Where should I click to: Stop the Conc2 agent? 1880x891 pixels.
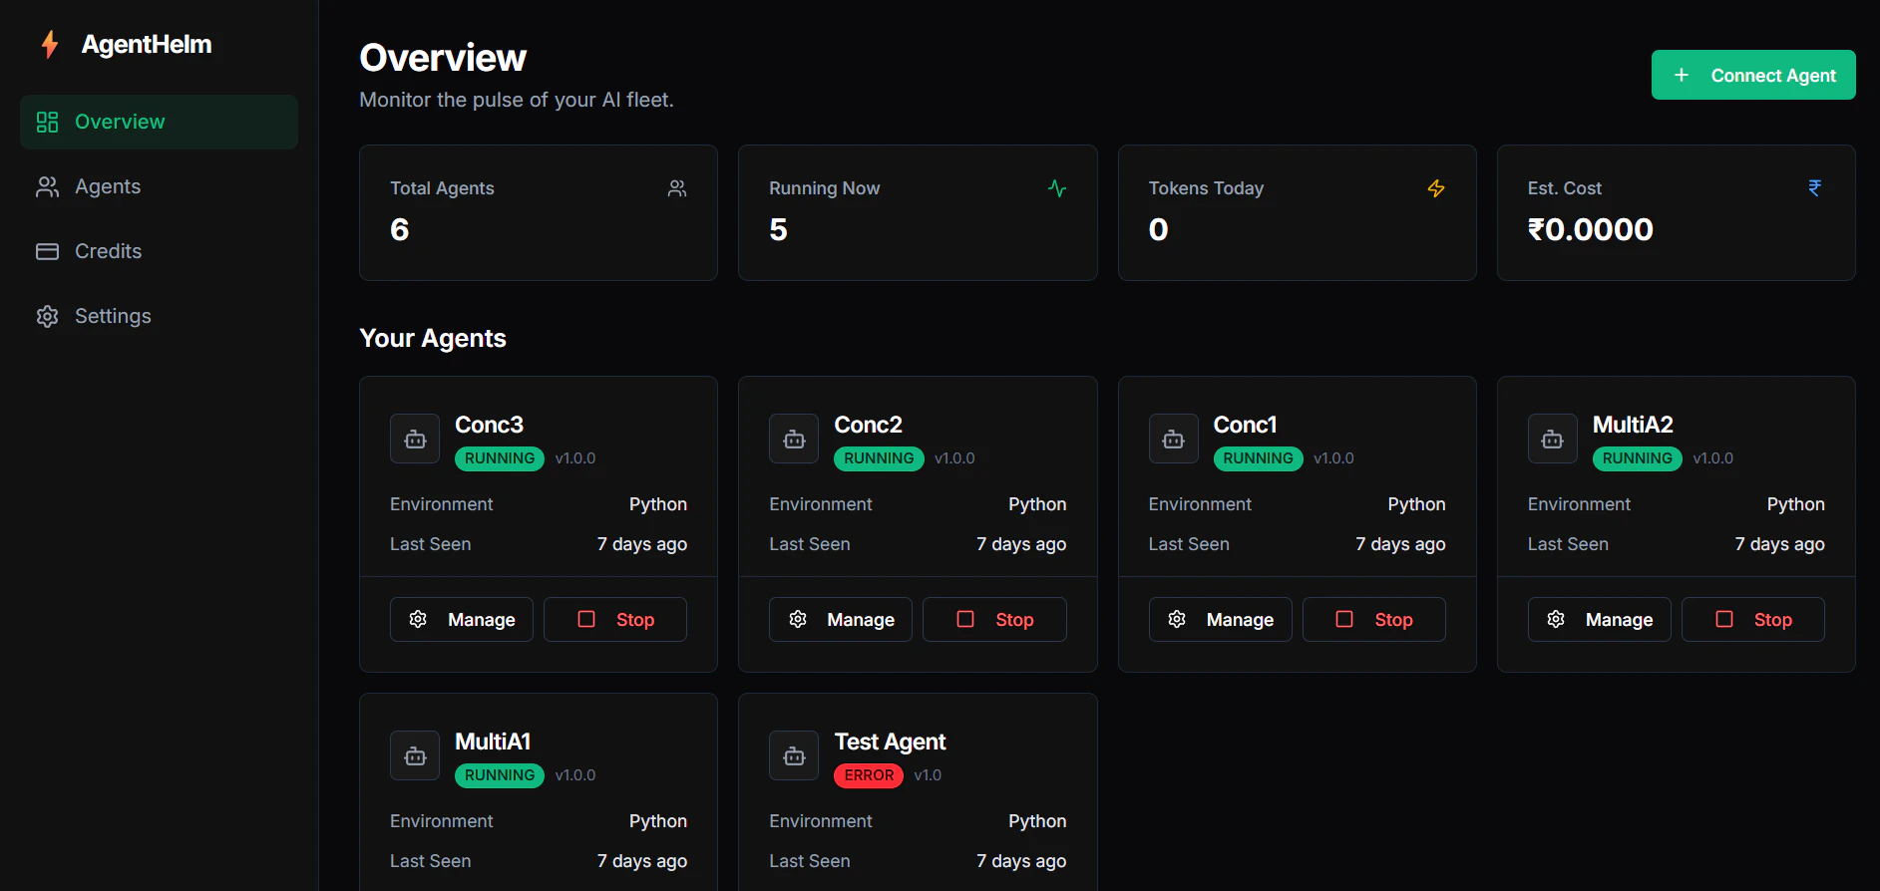(994, 619)
